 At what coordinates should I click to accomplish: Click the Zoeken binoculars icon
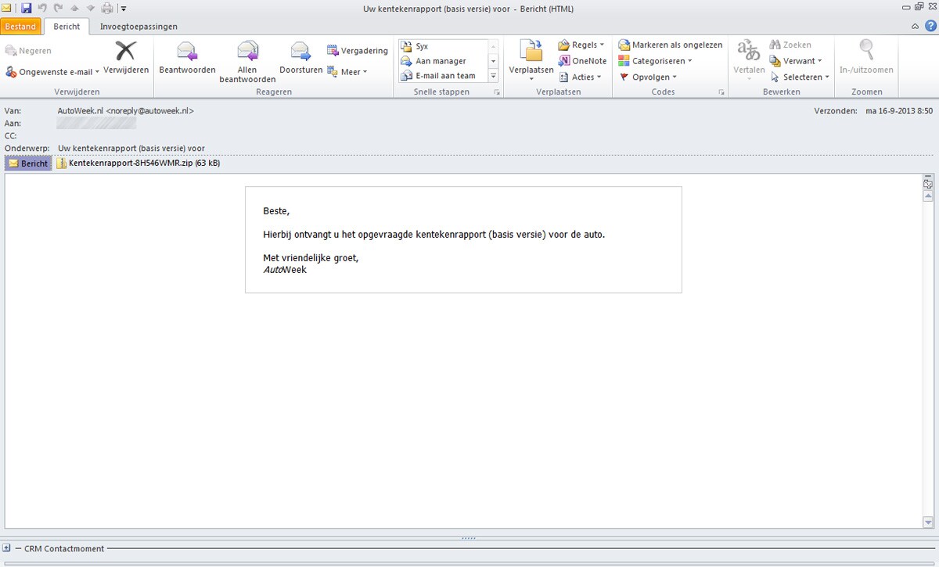tap(775, 45)
